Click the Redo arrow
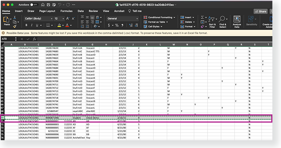Image resolution: width=281 pixels, height=148 pixels. click(68, 4)
